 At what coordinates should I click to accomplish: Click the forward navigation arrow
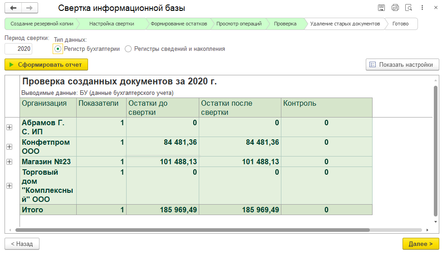[x=29, y=8]
